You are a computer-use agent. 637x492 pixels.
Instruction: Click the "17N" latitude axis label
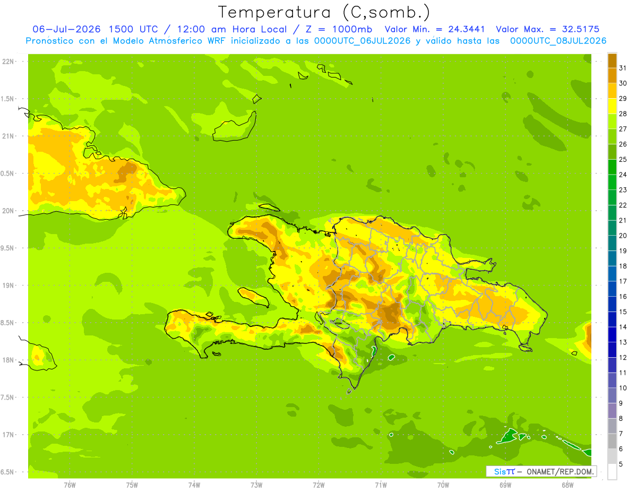click(x=8, y=435)
